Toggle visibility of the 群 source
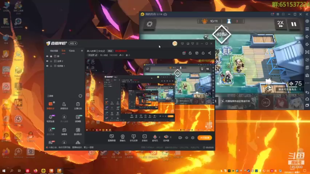Image resolution: width=310 pixels, height=174 pixels. pos(47,56)
